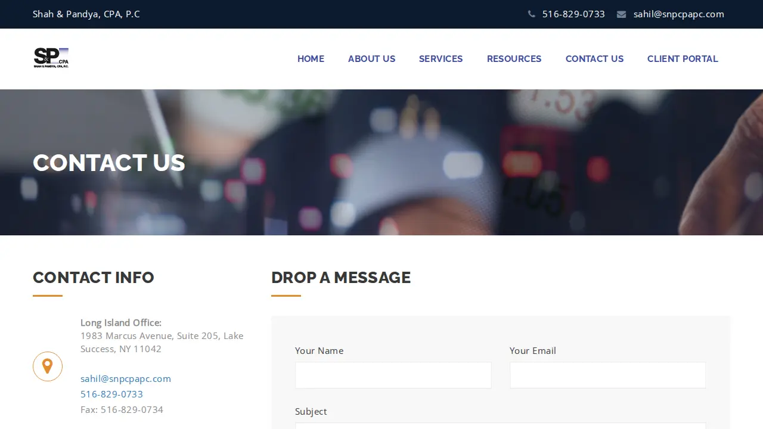This screenshot has width=763, height=429.
Task: Click the large Contact Us banner title
Action: pyautogui.click(x=109, y=163)
